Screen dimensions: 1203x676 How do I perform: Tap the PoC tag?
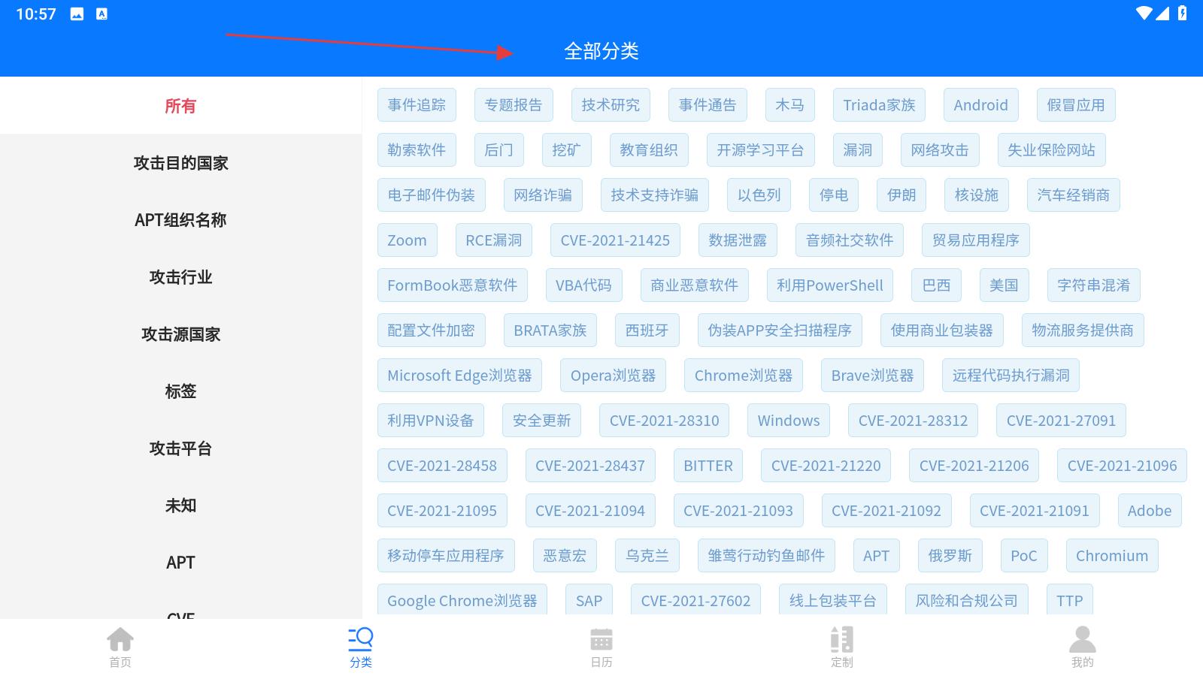point(1024,556)
